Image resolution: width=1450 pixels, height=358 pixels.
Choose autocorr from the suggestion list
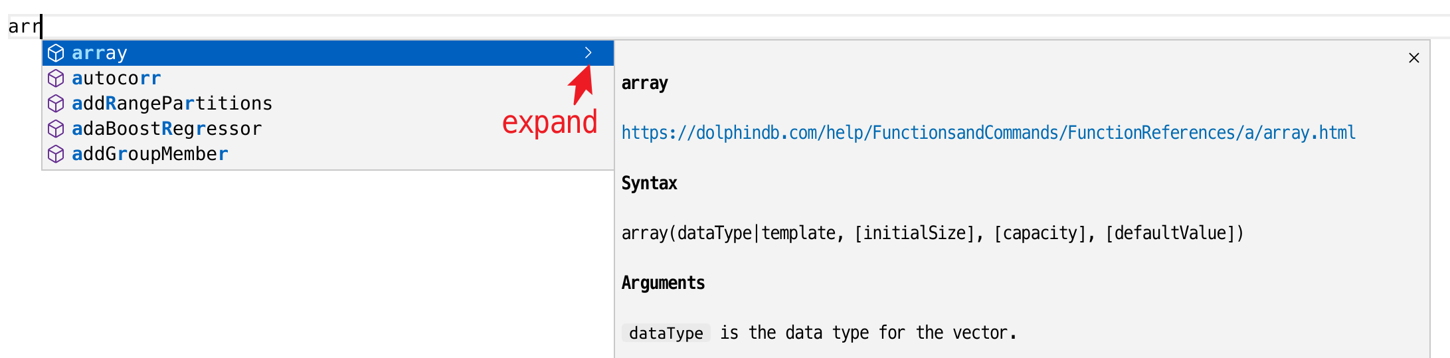coord(116,78)
